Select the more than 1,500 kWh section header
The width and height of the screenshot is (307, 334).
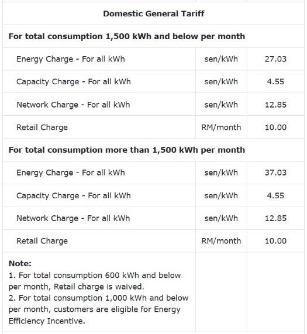click(127, 150)
